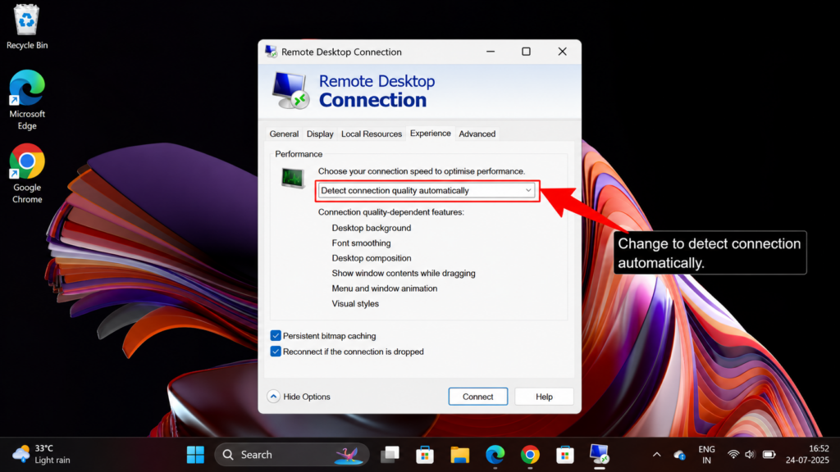Open the weather widget showing 33°C
Viewport: 840px width, 472px height.
tap(41, 454)
